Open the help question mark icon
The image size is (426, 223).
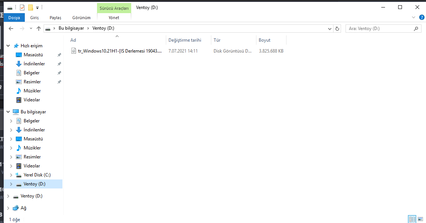[421, 17]
